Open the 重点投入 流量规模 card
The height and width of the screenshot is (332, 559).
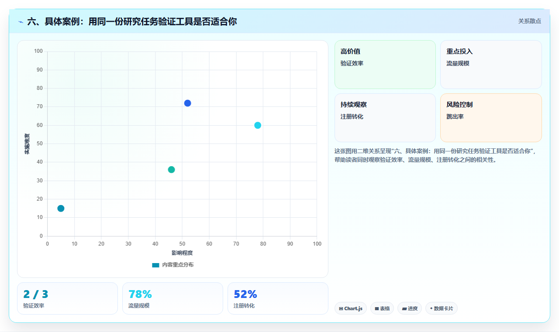click(491, 65)
